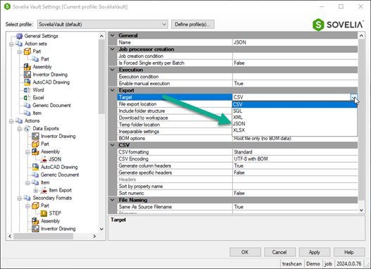Collapse the General property section
371x269 pixels.
tap(113, 35)
